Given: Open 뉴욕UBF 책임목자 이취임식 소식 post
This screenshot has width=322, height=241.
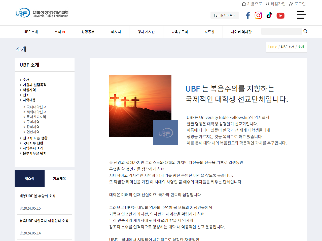Looking at the screenshot, I should pos(44,221).
